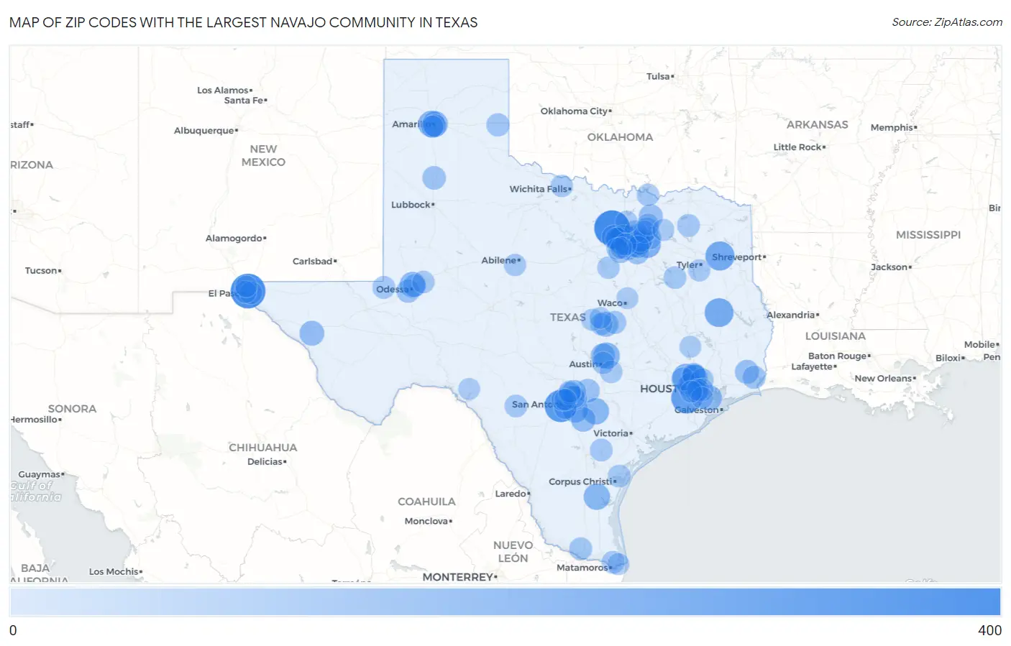The height and width of the screenshot is (646, 1011).
Task: Click the Santa Fe city label
Action: (x=245, y=101)
